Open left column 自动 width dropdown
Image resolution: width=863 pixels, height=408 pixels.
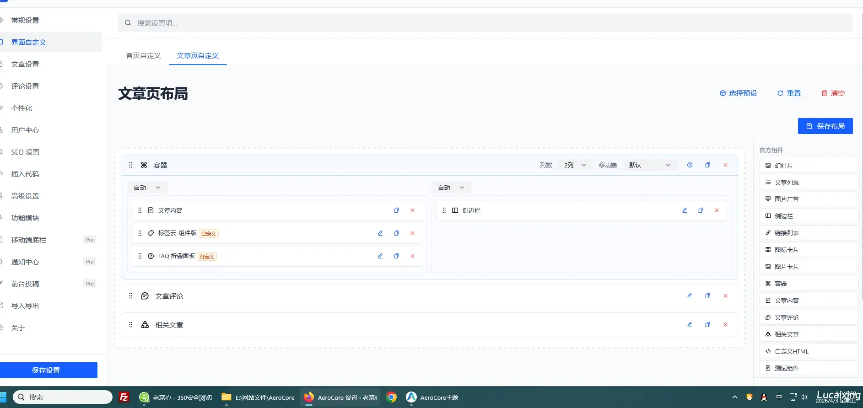pyautogui.click(x=147, y=188)
